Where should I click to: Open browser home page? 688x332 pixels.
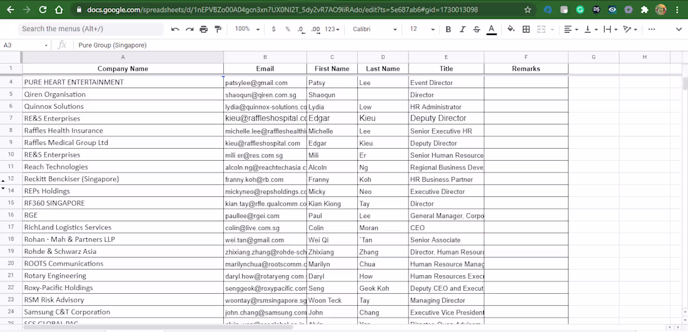click(59, 9)
